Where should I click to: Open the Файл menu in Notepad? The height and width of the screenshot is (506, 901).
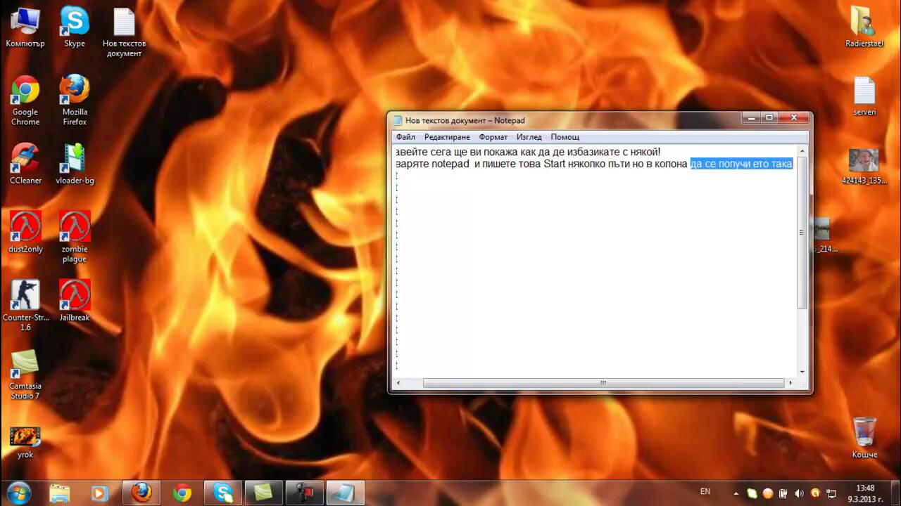405,137
